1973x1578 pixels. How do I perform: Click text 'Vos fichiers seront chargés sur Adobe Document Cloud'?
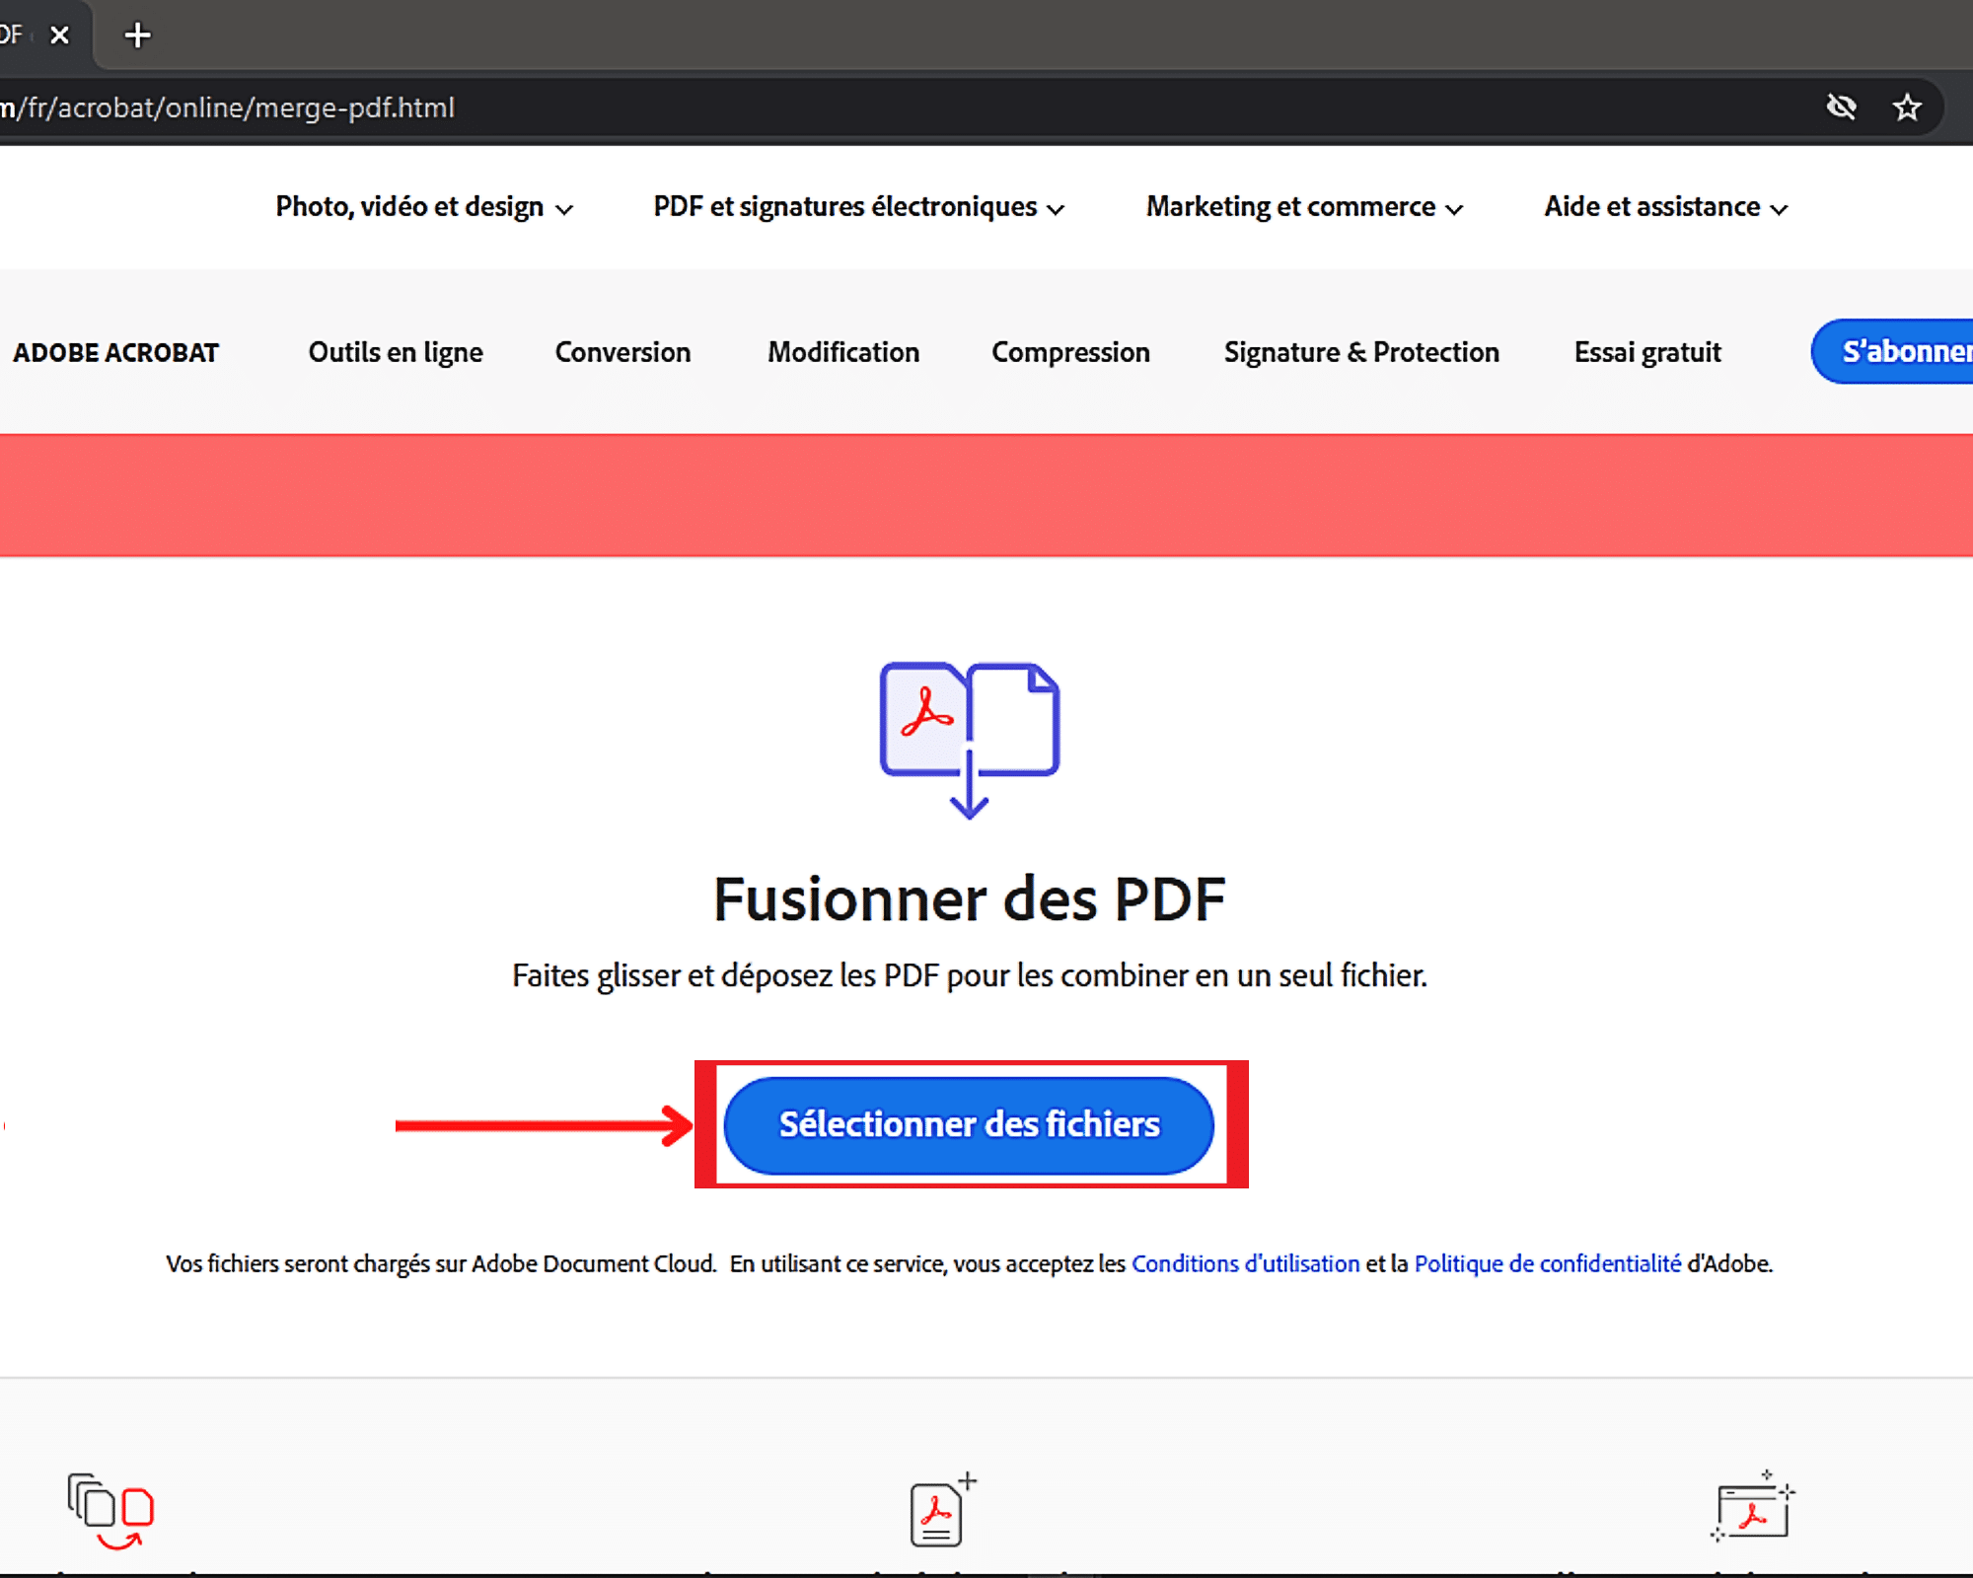pyautogui.click(x=441, y=1263)
